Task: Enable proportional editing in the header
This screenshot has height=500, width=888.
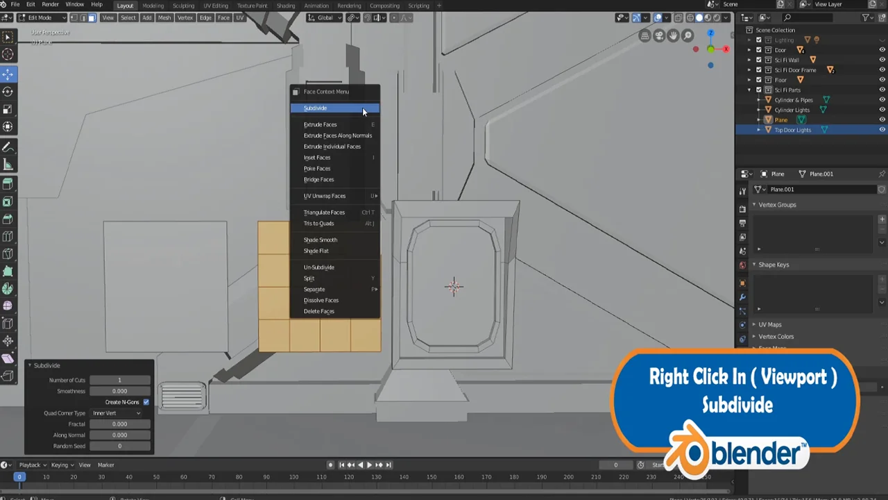Action: point(394,17)
